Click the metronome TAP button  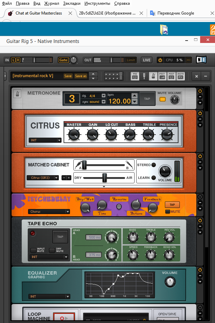pos(147,99)
